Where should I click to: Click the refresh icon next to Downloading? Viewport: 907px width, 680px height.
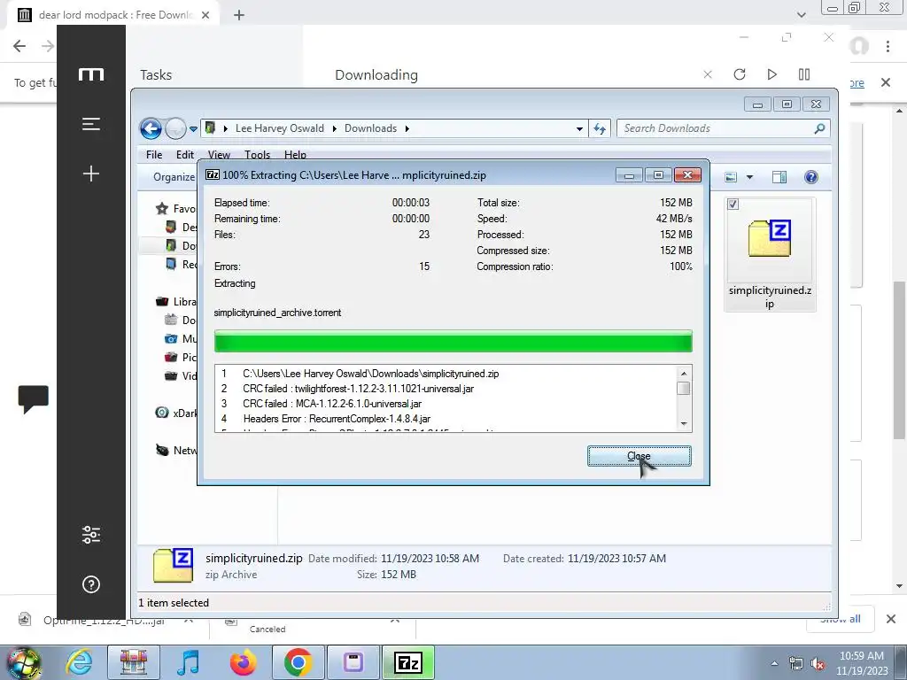pos(740,74)
